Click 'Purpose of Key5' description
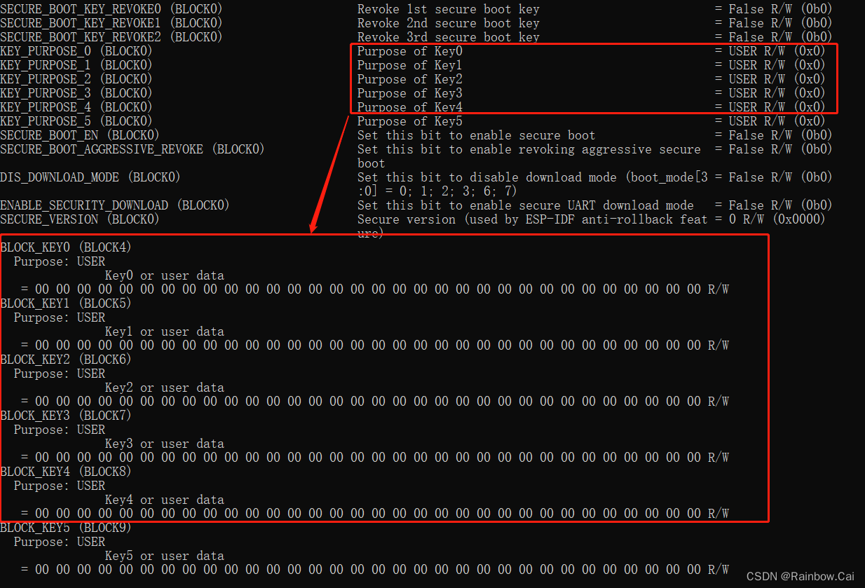The width and height of the screenshot is (865, 588). pos(410,121)
